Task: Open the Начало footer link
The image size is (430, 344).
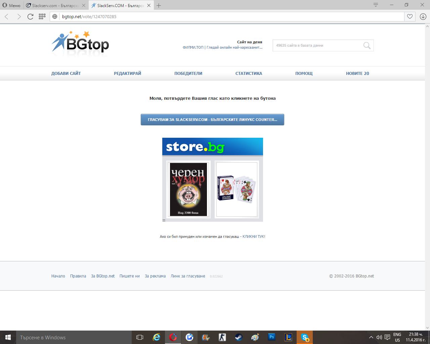Action: (x=58, y=276)
